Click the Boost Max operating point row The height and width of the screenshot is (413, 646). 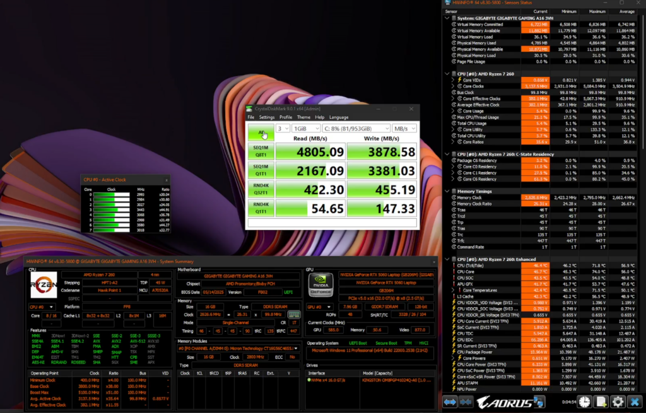(x=100, y=392)
